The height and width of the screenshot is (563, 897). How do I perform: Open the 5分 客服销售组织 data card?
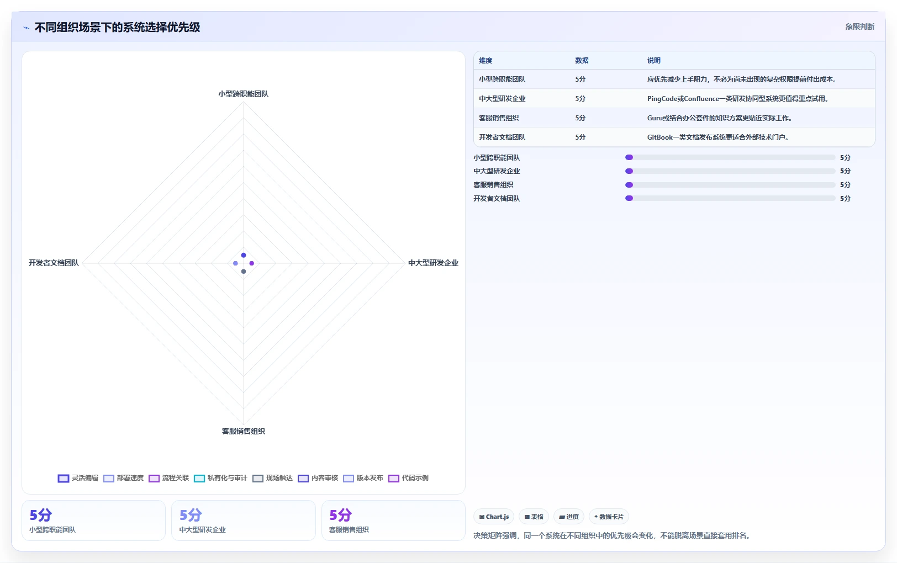(x=393, y=520)
